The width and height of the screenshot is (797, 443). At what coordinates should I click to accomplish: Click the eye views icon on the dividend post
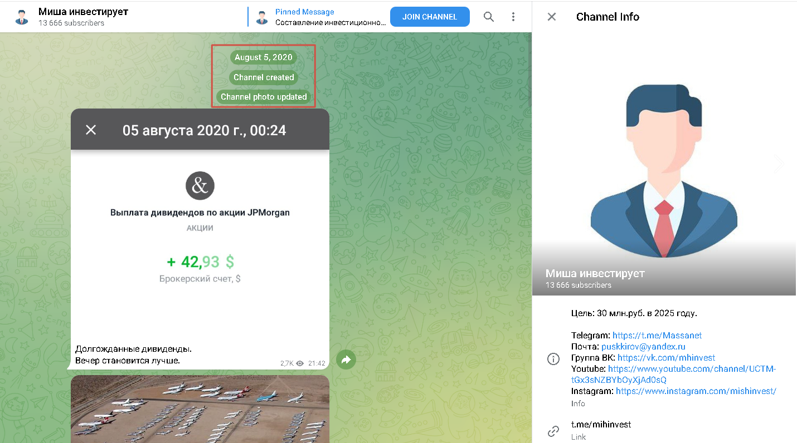tap(300, 363)
